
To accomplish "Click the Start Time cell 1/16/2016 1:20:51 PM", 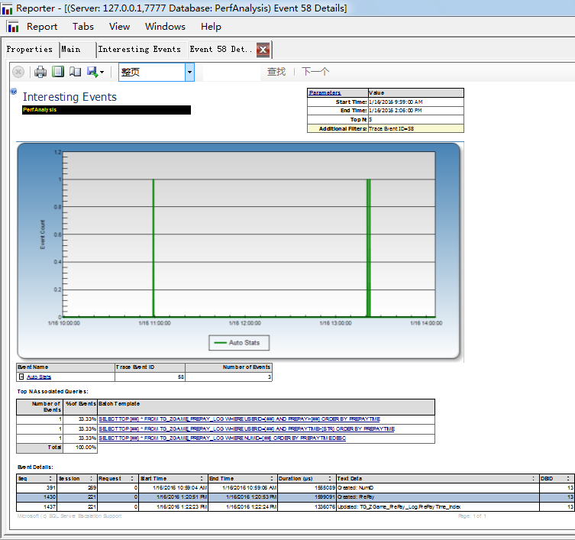I will pos(173,497).
